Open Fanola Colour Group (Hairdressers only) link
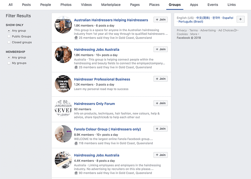Image resolution: width=251 pixels, height=179 pixels. [x=107, y=129]
